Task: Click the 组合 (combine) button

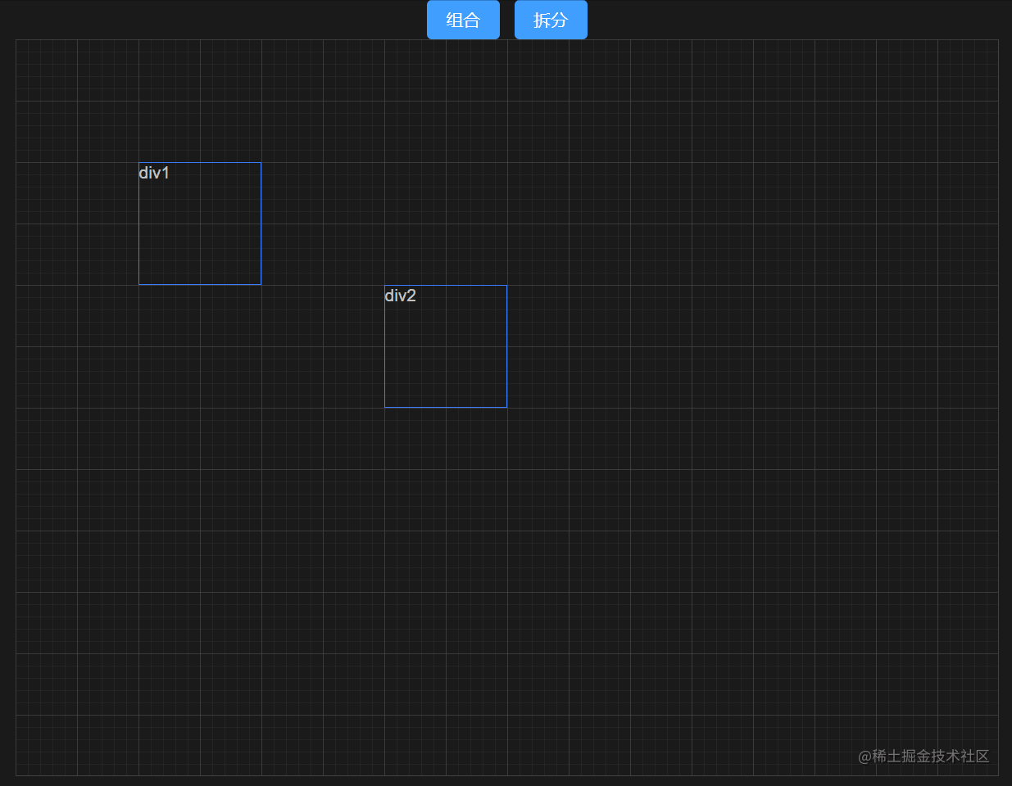Action: (463, 20)
